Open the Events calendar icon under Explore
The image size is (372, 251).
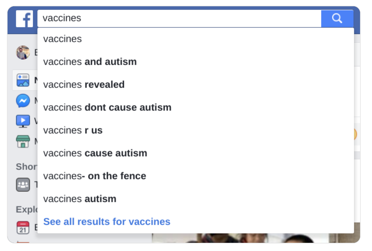click(x=23, y=227)
